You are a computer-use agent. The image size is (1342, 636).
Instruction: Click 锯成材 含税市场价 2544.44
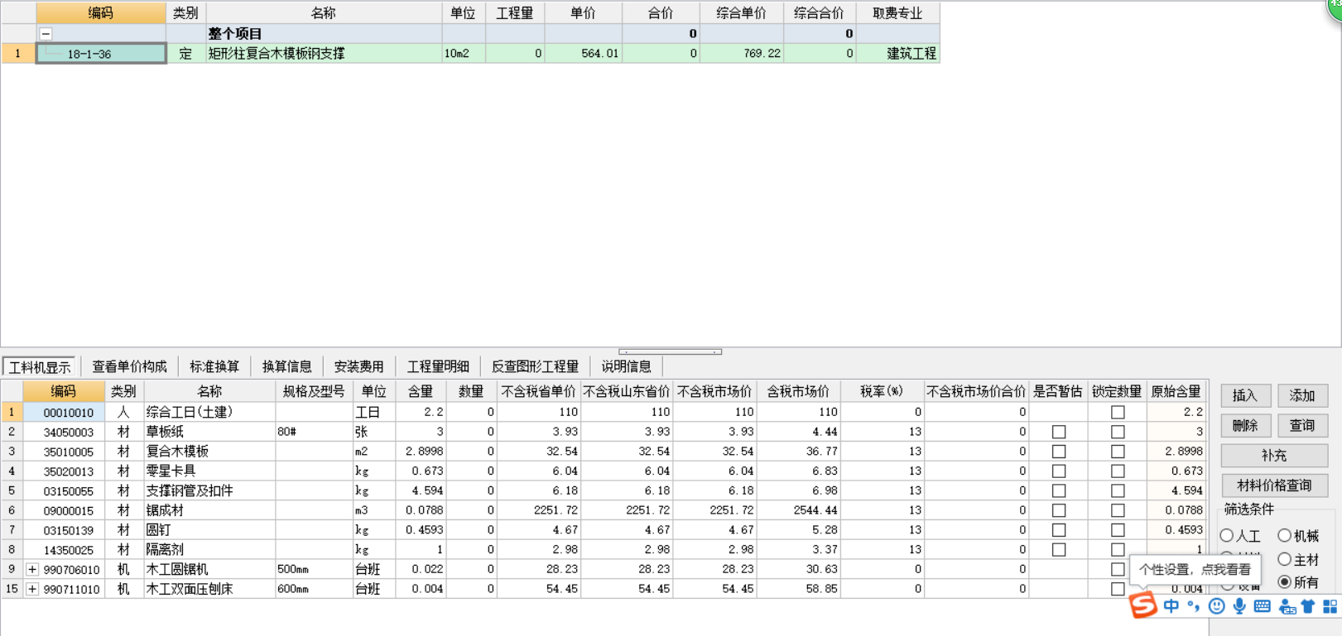tap(799, 510)
